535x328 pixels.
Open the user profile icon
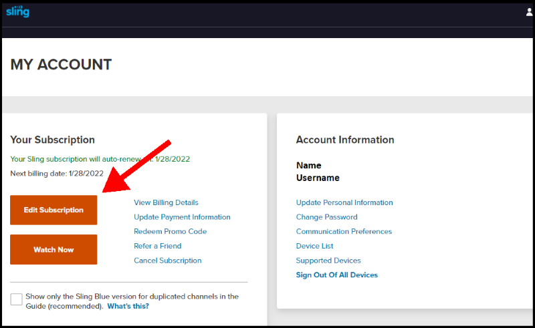529,12
